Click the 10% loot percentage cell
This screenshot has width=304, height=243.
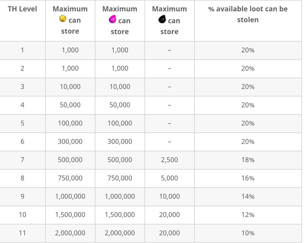(248, 233)
